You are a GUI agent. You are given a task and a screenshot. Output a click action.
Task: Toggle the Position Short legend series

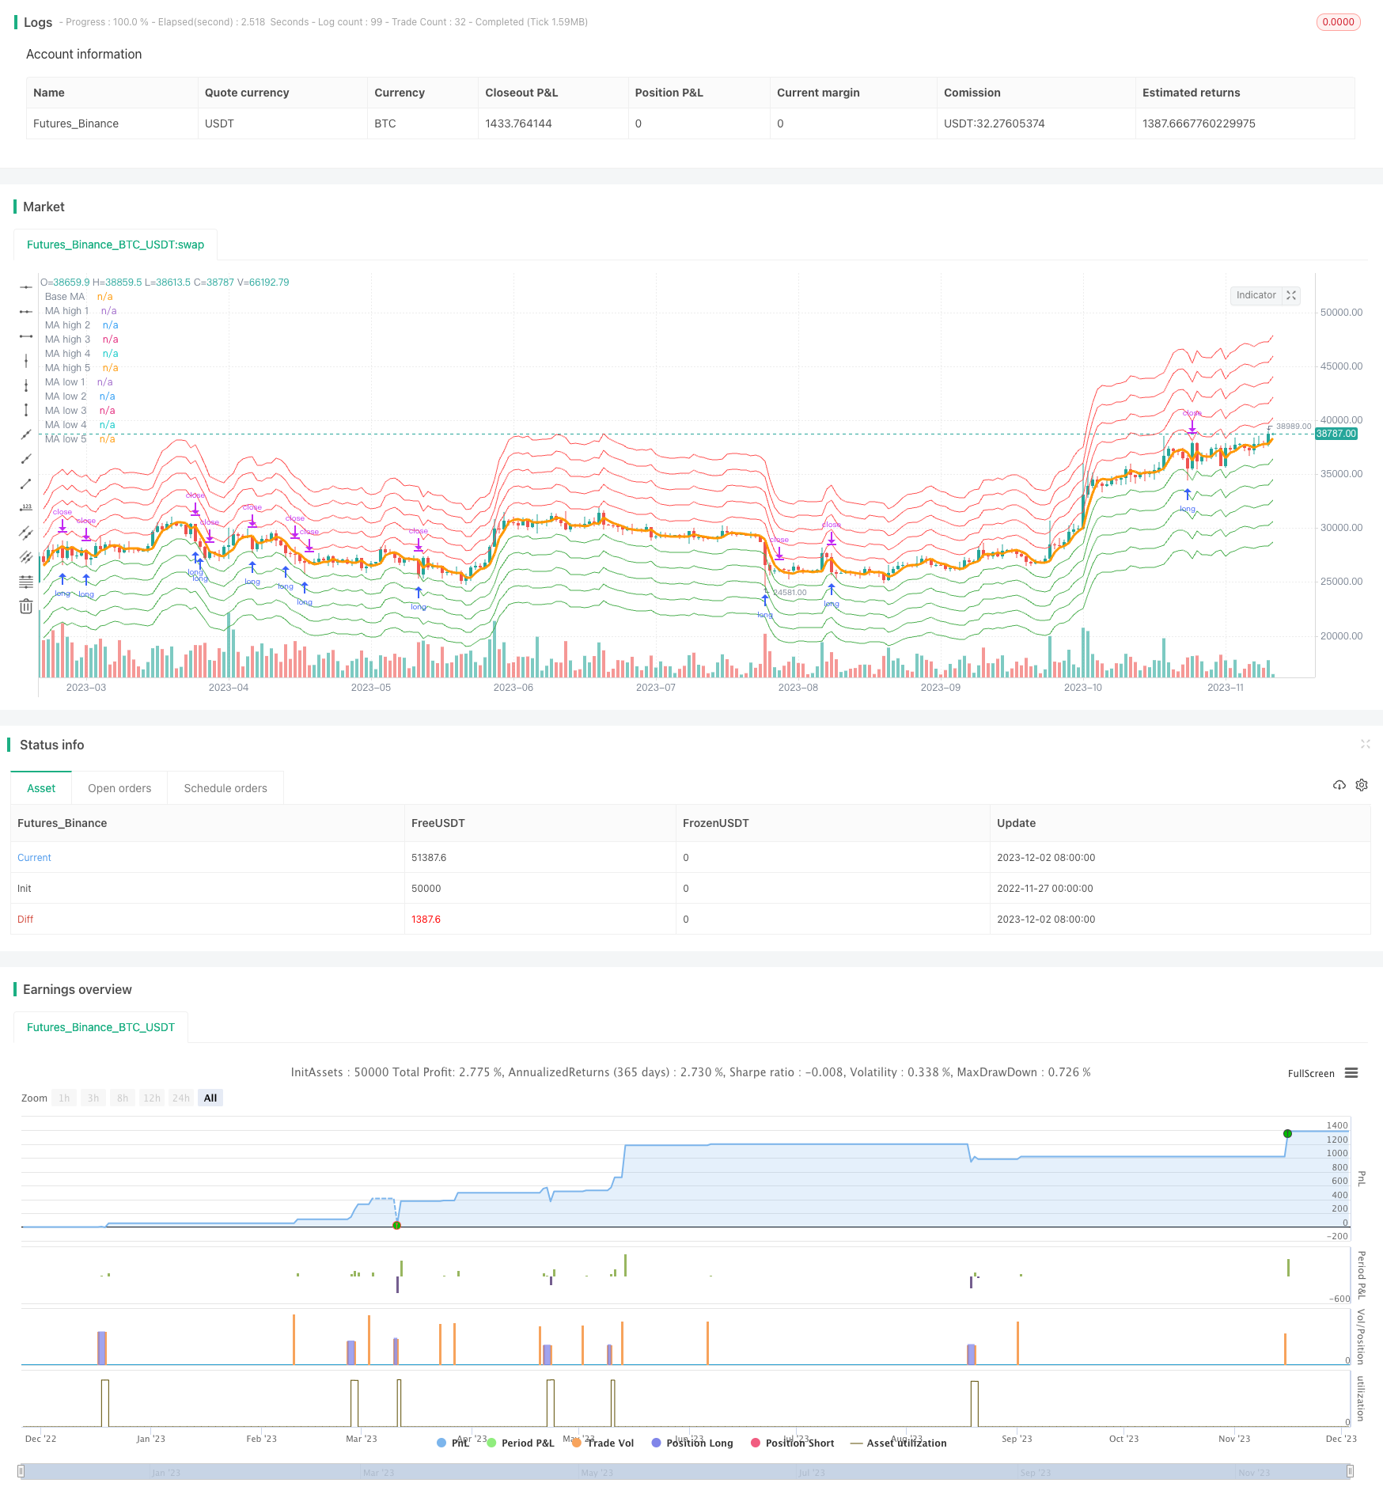[x=792, y=1443]
